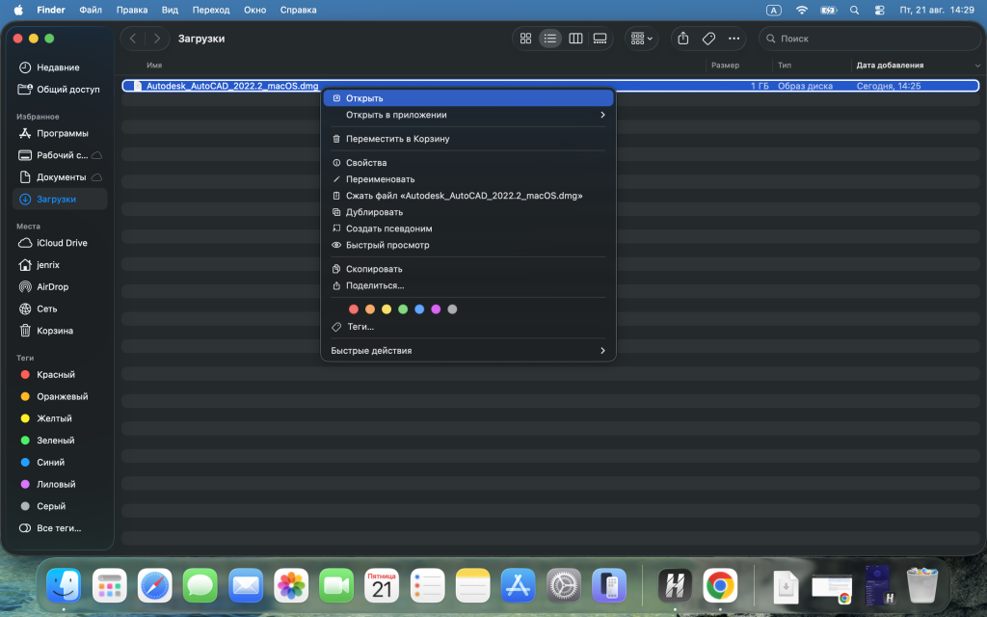Open the Wi-Fi status menu

tap(801, 10)
